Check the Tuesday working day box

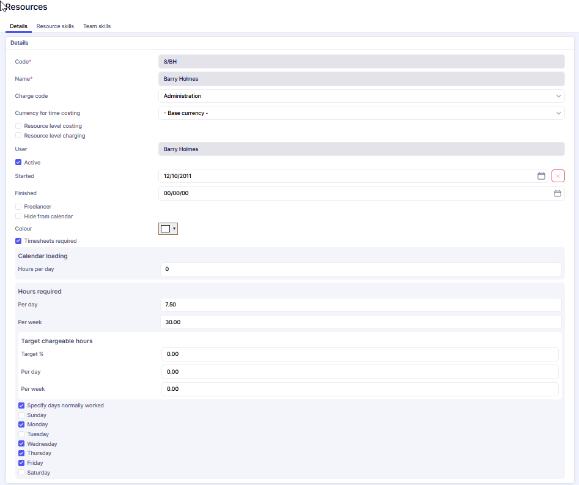[x=21, y=434]
